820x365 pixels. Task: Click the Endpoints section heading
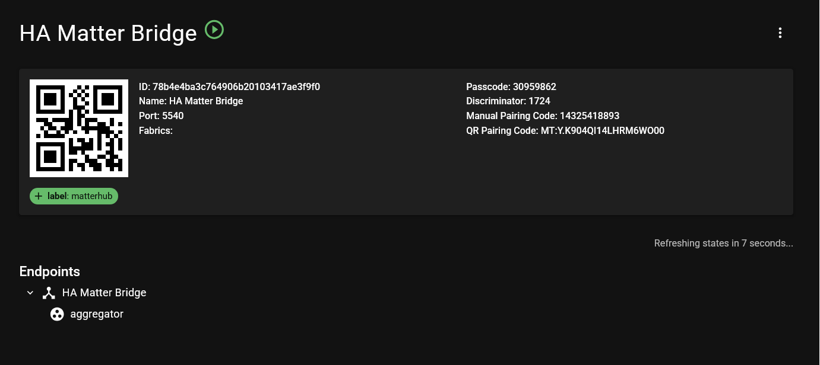point(50,271)
